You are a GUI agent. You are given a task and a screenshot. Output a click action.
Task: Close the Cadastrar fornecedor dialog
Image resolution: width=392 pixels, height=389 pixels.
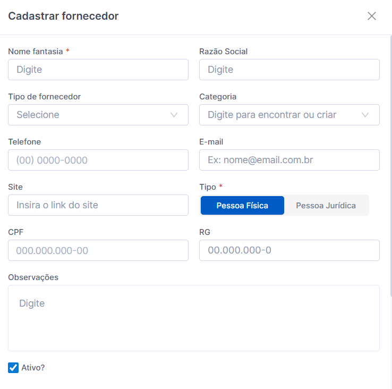click(x=372, y=16)
